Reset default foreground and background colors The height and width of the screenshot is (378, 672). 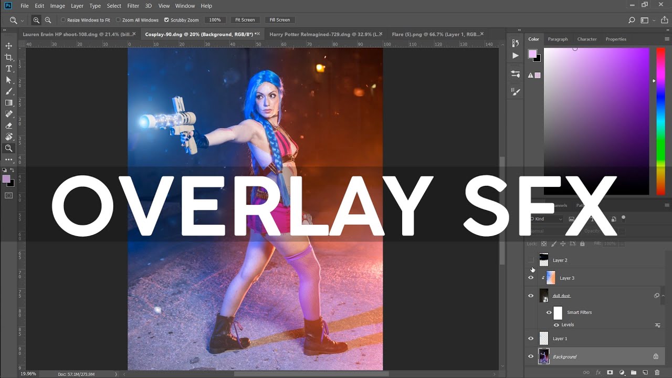5,170
